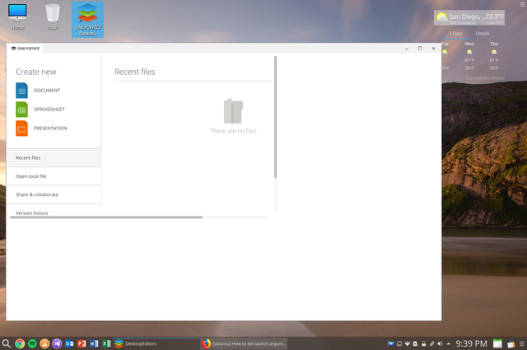The image size is (527, 350).
Task: Create a new SPREADSHEET in ONLYOFFICE
Action: point(40,110)
